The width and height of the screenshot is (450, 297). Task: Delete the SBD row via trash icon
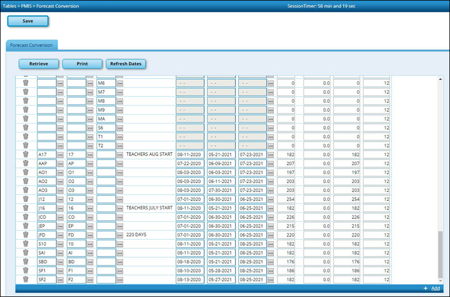[x=26, y=262]
